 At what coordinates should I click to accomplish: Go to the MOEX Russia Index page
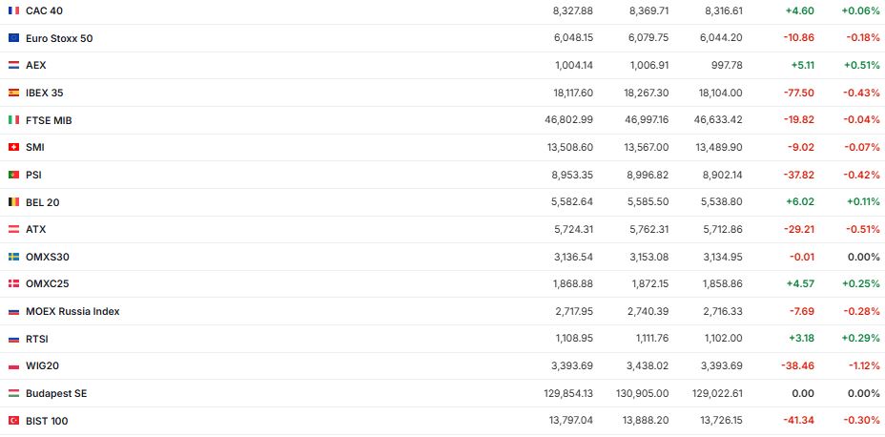(72, 311)
